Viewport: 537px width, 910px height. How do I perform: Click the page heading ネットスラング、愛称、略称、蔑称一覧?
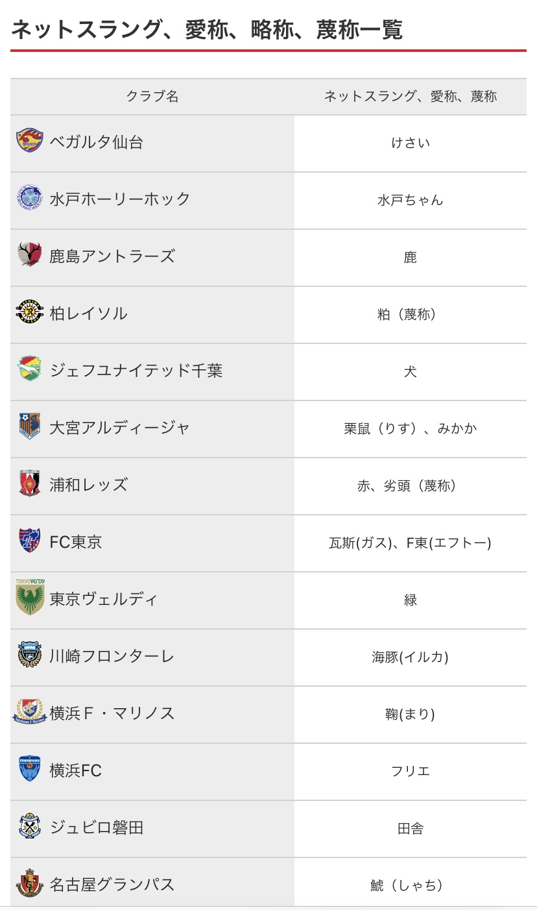[x=207, y=30]
